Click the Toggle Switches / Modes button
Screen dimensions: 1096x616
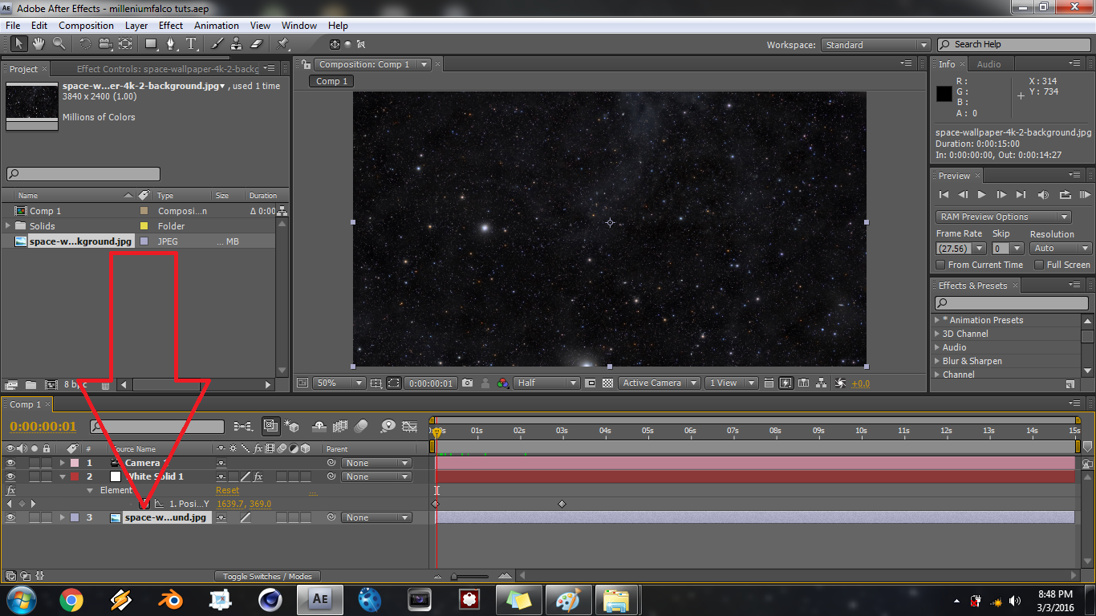[x=267, y=576]
